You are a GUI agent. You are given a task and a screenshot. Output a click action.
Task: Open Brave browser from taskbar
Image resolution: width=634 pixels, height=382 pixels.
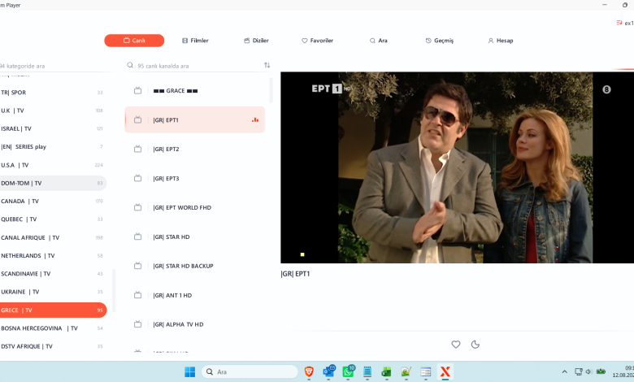tap(309, 372)
